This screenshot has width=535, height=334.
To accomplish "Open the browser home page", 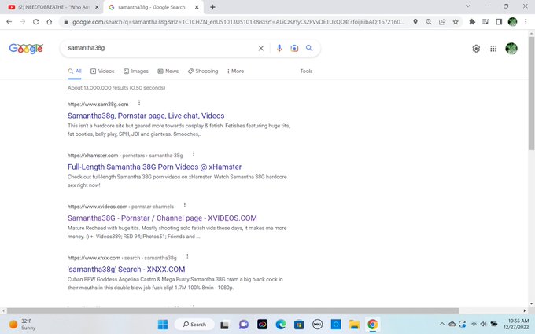I will coord(49,22).
